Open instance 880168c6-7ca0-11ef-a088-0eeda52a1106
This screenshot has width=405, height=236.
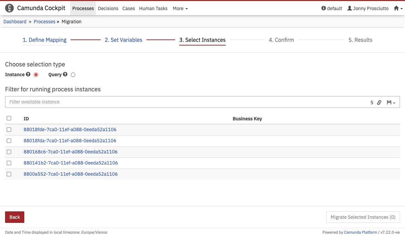pyautogui.click(x=70, y=152)
